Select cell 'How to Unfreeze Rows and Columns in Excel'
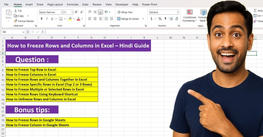This screenshot has height=137, width=263. [52, 99]
